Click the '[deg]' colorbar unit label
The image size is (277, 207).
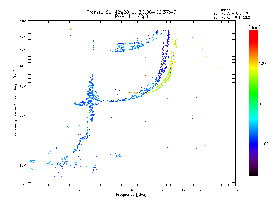click(254, 28)
